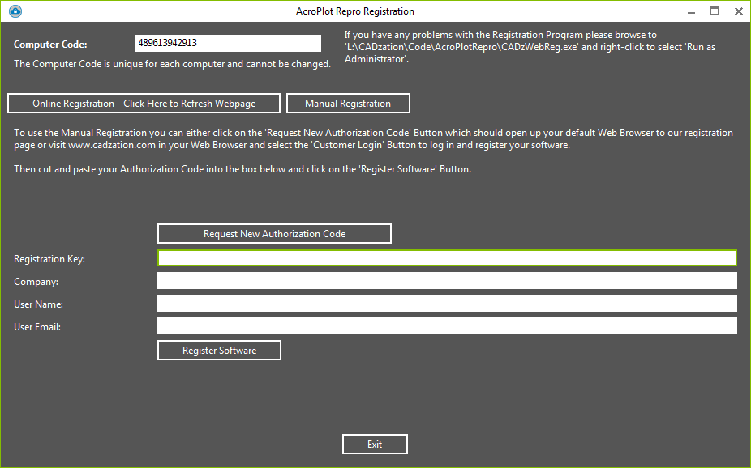Click the 'Computer Code:' label
Image resolution: width=751 pixels, height=468 pixels.
point(50,45)
